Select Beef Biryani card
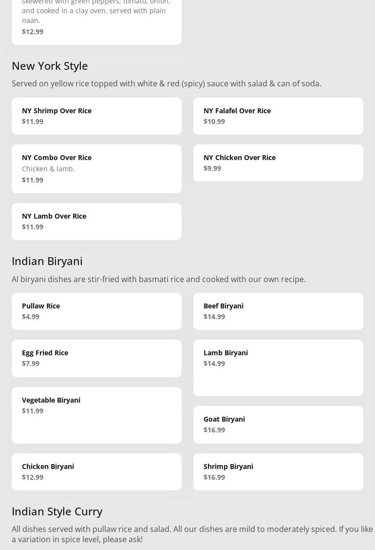Viewport: 375px width, 550px height. pos(278,311)
